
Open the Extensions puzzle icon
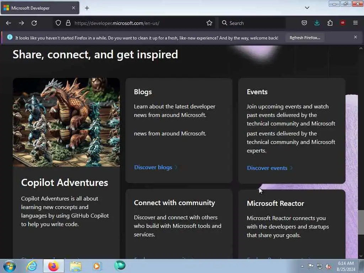[330, 23]
